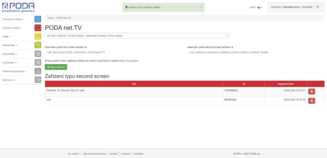Go to Úvod breadcrumb

(50, 18)
